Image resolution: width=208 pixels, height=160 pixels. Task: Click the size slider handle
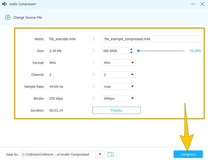[x=139, y=51]
